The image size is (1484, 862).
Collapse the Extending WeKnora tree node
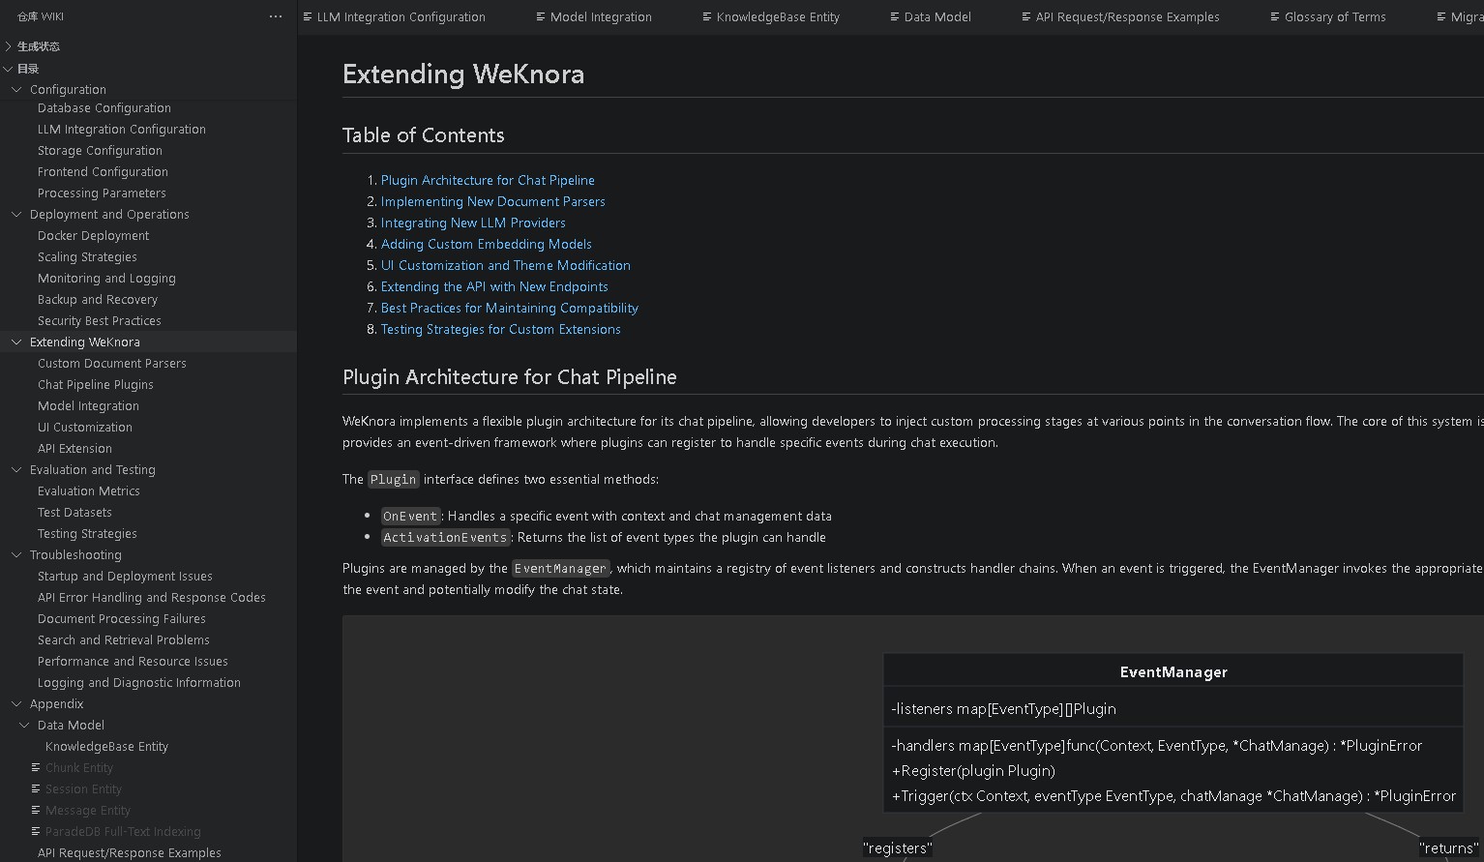point(16,342)
